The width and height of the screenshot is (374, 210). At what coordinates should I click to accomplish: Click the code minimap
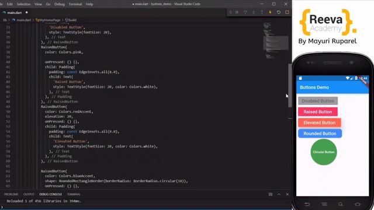(x=275, y=40)
